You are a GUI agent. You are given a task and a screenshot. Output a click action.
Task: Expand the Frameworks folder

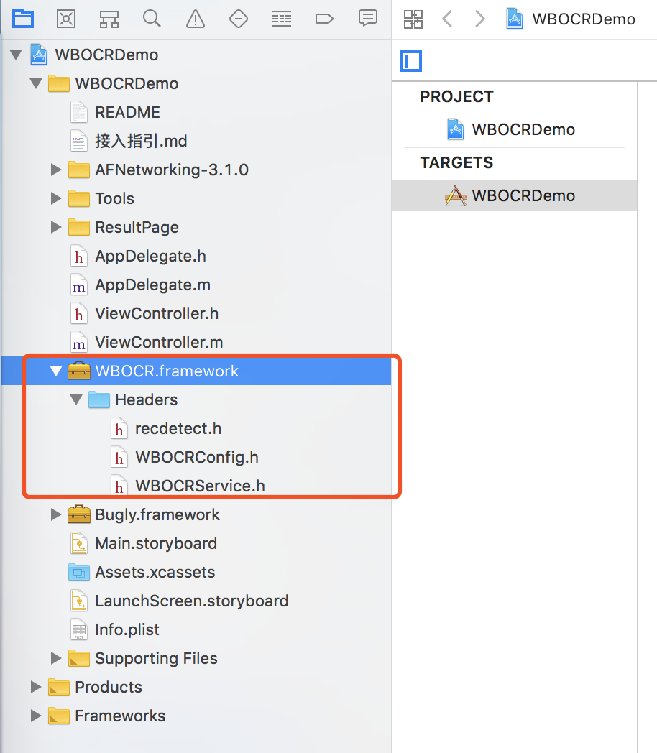pyautogui.click(x=35, y=716)
